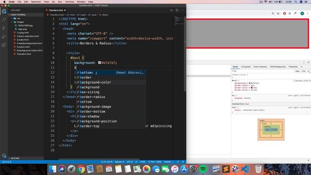The image size is (311, 175).
Task: Open Trash from the Dock
Action: 258,169
